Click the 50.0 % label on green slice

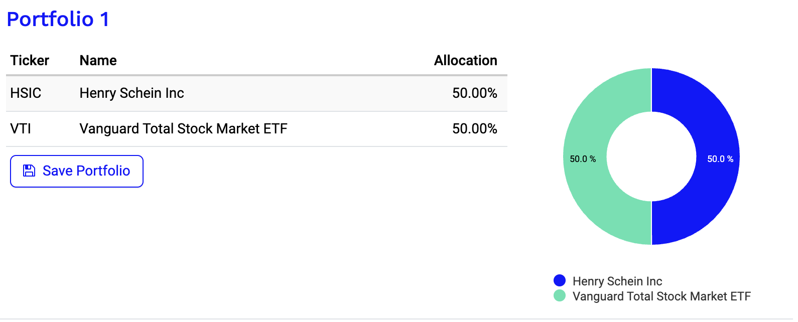coord(583,159)
